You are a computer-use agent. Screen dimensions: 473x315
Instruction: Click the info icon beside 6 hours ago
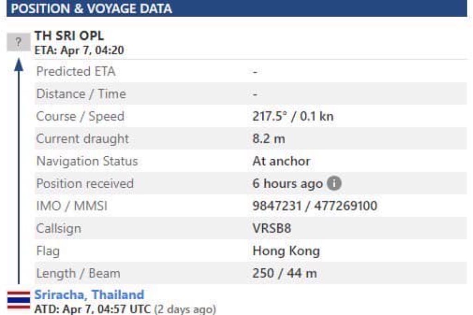tap(334, 184)
